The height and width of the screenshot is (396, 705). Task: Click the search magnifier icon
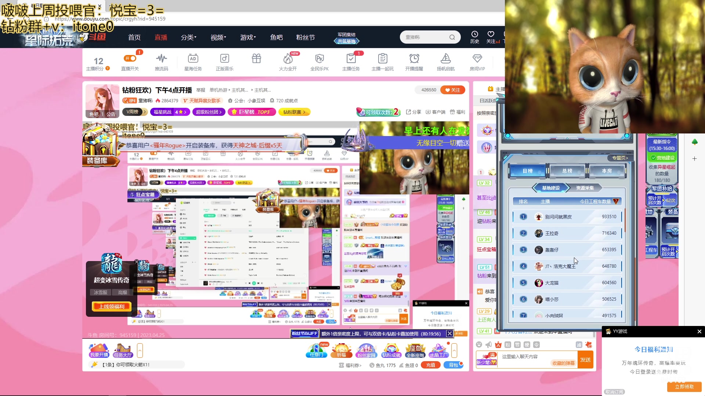452,37
